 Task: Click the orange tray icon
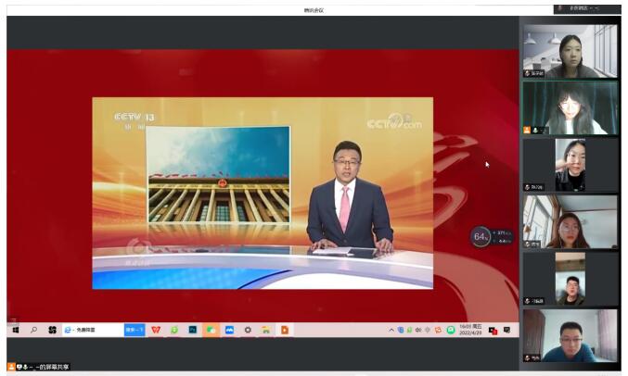pyautogui.click(x=438, y=330)
